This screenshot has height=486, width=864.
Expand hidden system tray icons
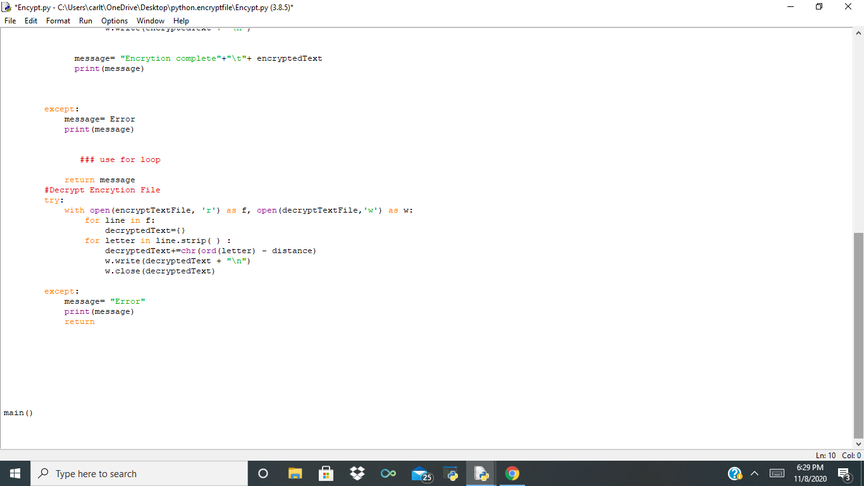(755, 473)
